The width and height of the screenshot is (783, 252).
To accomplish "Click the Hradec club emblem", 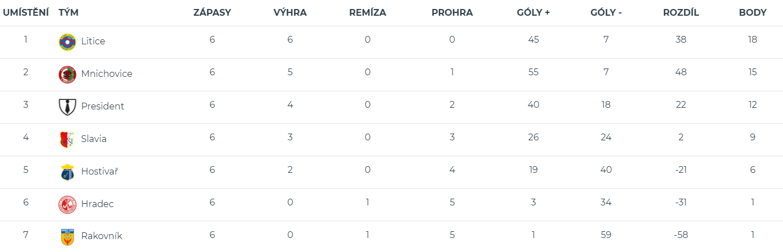I will coord(67,204).
